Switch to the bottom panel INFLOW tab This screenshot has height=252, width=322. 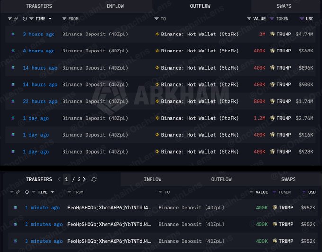[x=152, y=179]
